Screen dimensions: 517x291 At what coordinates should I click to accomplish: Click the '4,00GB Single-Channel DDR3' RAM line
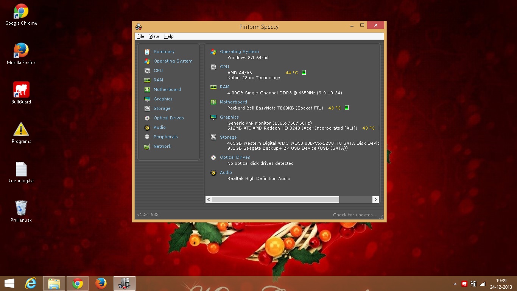tap(285, 93)
